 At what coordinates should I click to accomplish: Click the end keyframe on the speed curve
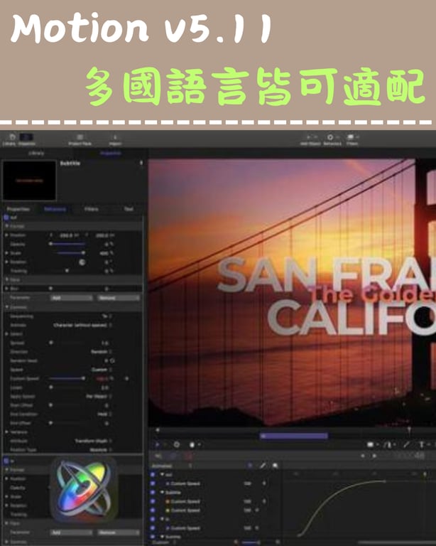pos(385,481)
